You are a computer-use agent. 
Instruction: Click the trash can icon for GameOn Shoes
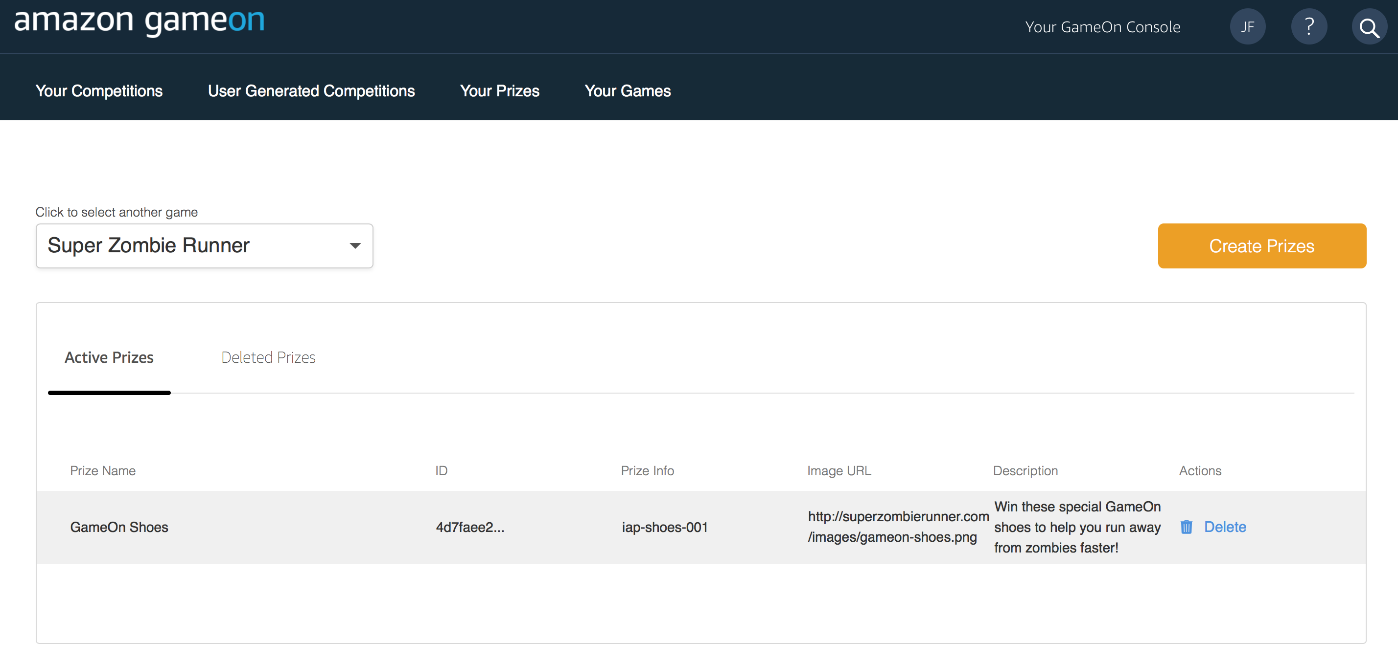(x=1186, y=527)
